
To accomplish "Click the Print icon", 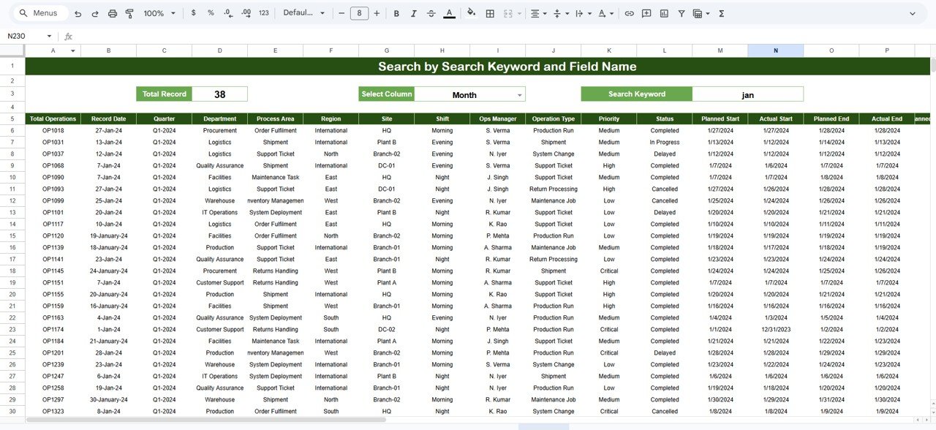I will click(x=112, y=13).
